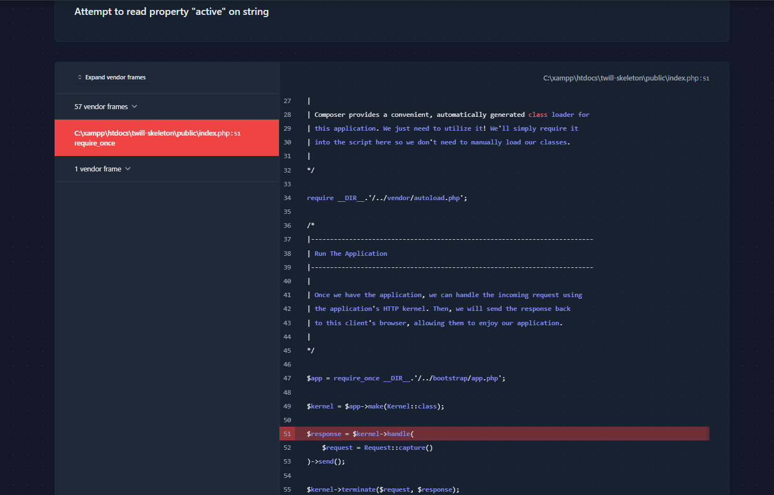
Task: Click code line 53 )->send();
Action: pyautogui.click(x=326, y=461)
